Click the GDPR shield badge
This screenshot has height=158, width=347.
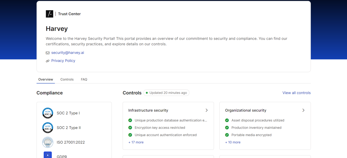(48, 155)
